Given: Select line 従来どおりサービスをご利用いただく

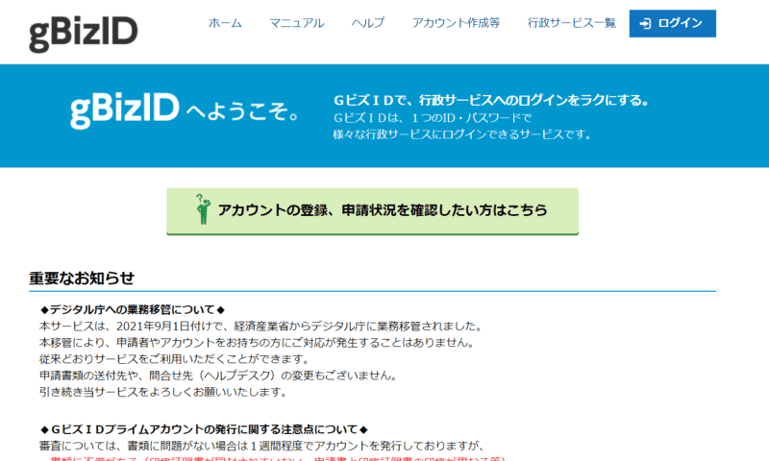Looking at the screenshot, I should click(174, 359).
